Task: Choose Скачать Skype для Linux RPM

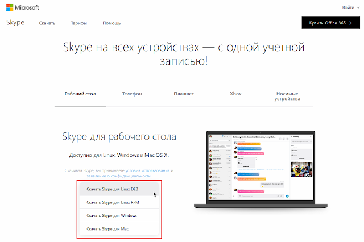Action: (x=119, y=202)
